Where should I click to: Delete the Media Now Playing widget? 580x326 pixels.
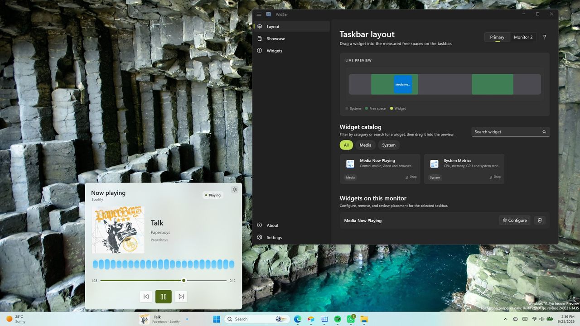540,221
